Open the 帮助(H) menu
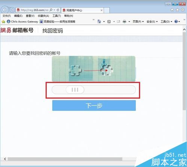The height and width of the screenshot is (167, 187). [68, 16]
